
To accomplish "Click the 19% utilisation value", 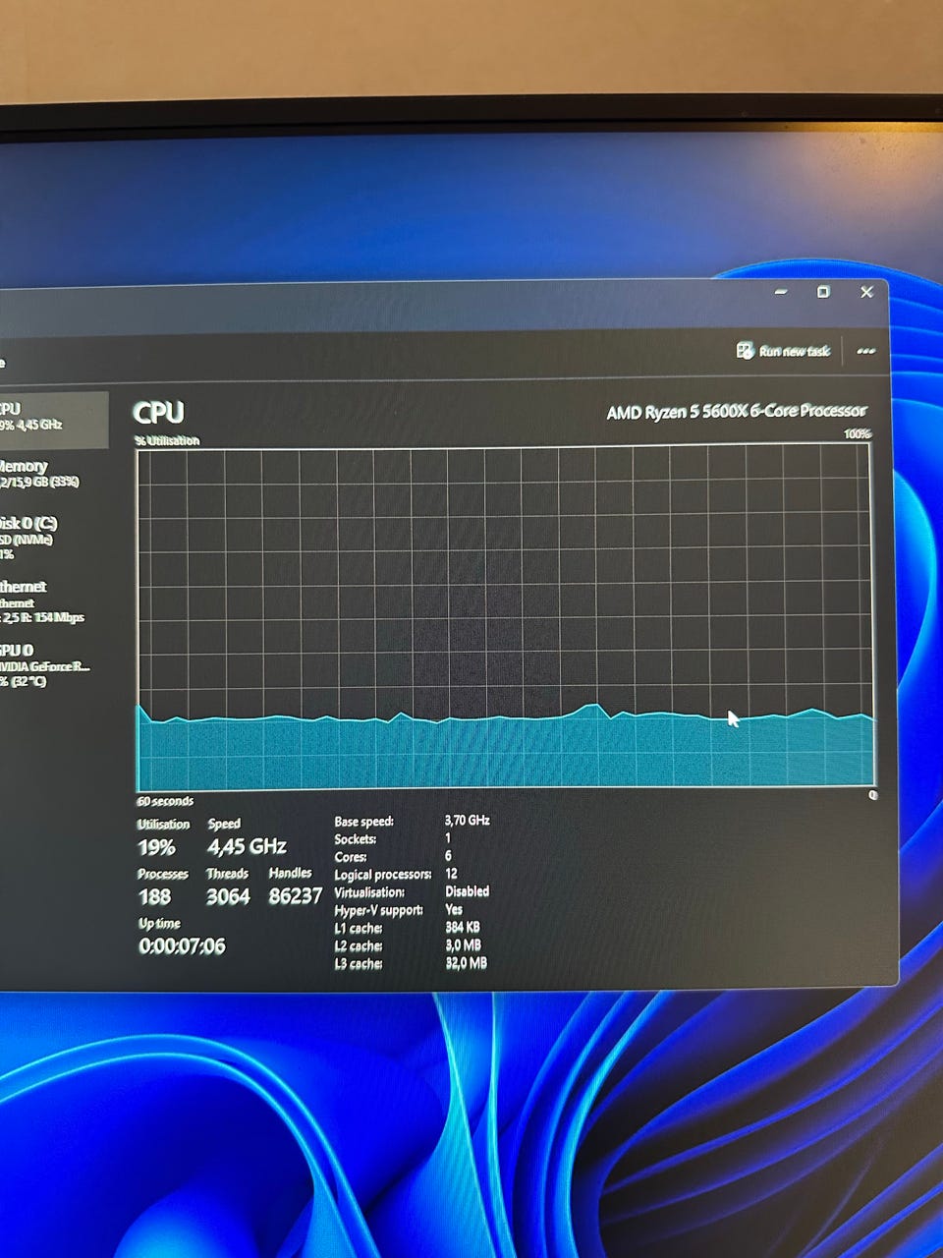I will click(x=156, y=847).
